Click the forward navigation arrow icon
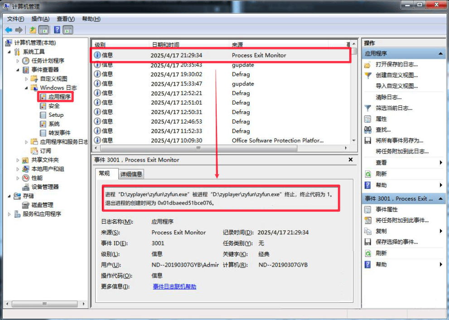The width and height of the screenshot is (449, 320). [x=19, y=30]
